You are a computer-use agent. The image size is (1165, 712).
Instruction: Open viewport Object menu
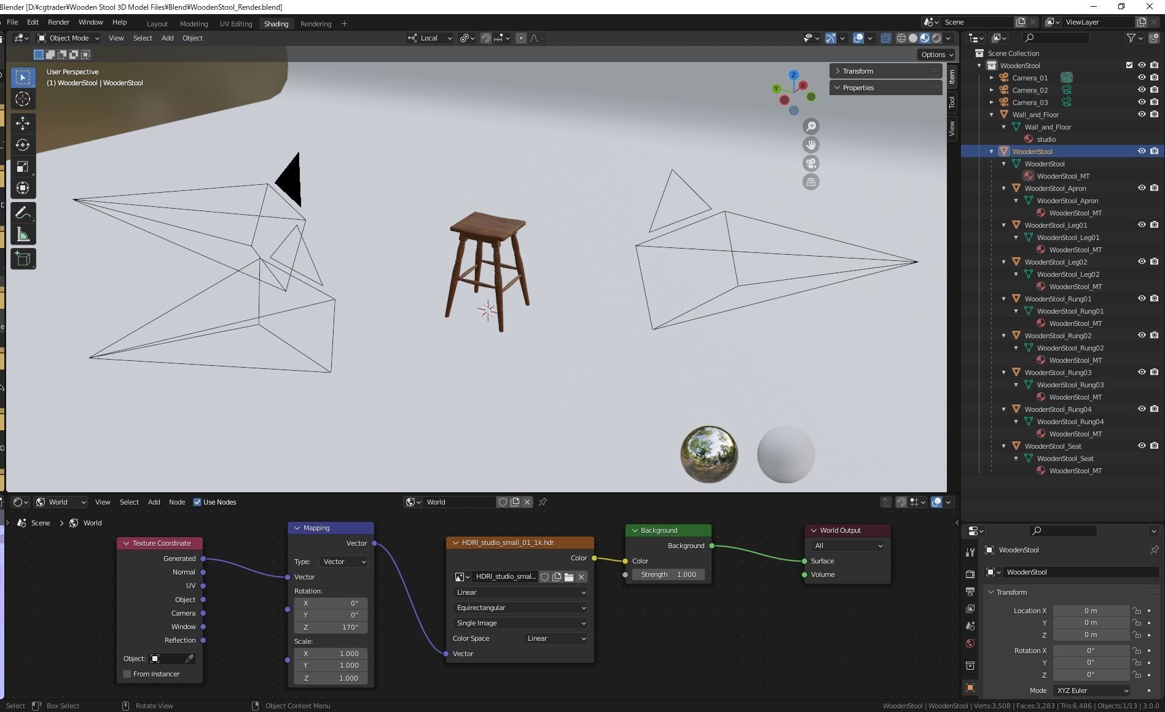click(192, 38)
